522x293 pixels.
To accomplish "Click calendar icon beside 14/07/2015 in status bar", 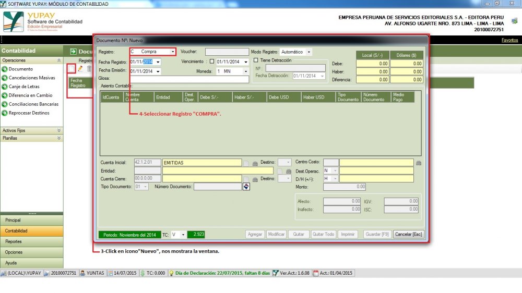I will [110, 273].
